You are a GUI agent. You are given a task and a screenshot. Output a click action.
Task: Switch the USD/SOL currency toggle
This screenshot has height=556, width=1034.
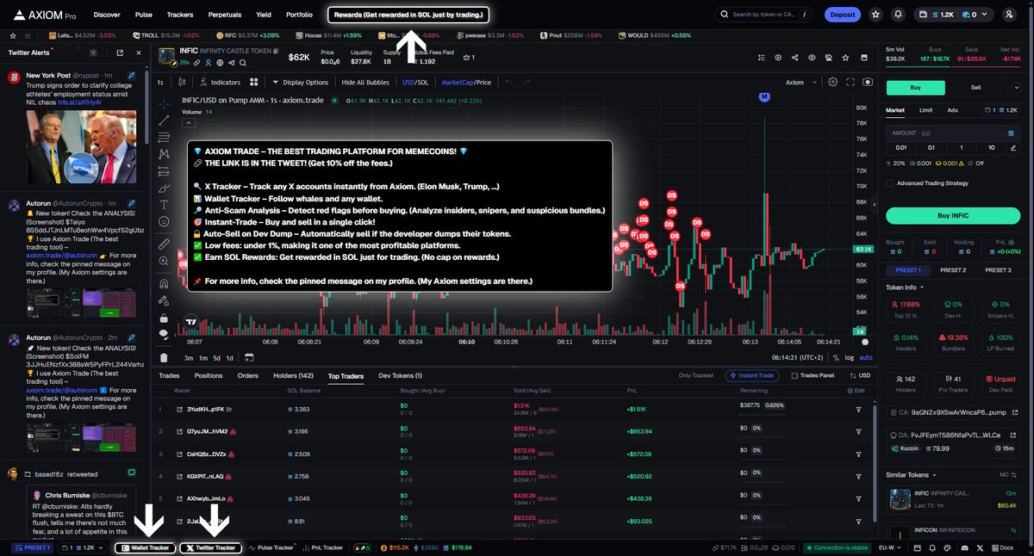[x=415, y=83]
